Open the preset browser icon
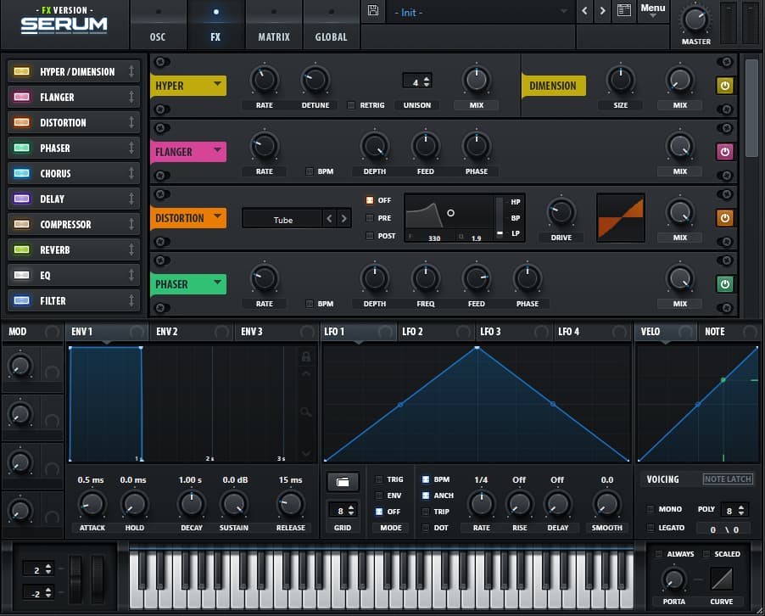The width and height of the screenshot is (765, 616). (623, 10)
